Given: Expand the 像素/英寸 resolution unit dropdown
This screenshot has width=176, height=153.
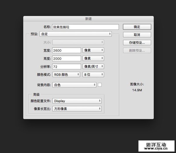Looking at the screenshot, I should (93, 67).
